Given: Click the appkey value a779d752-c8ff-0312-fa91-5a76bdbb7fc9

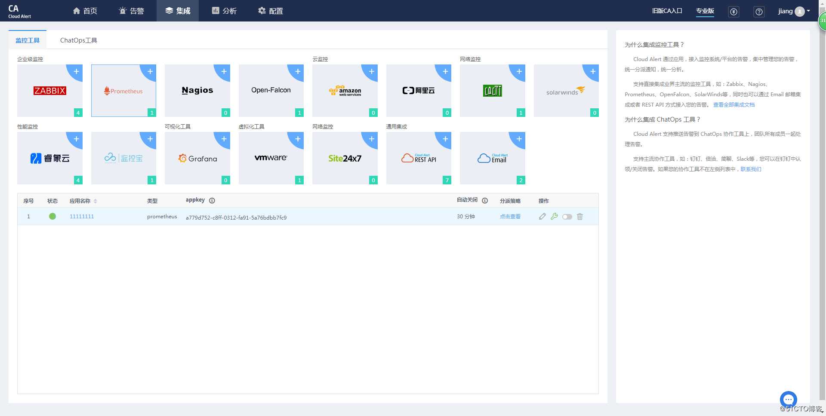Looking at the screenshot, I should click(x=236, y=217).
